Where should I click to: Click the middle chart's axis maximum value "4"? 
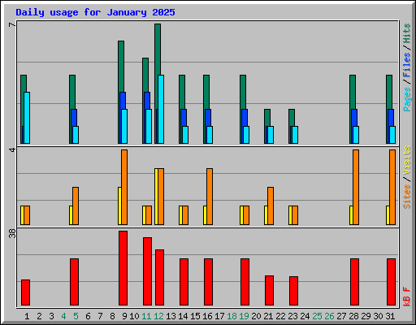[12, 149]
